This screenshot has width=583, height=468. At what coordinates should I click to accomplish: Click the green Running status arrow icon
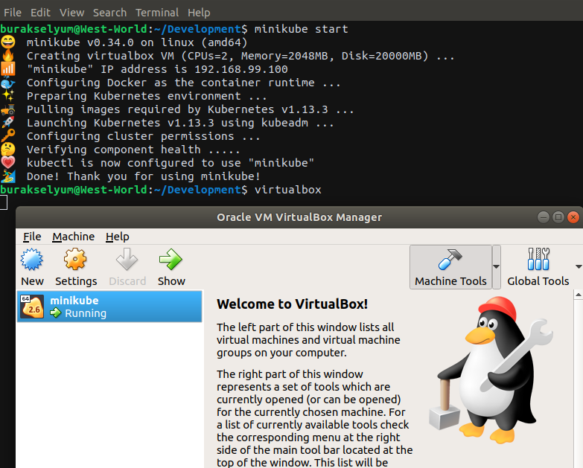(x=56, y=314)
